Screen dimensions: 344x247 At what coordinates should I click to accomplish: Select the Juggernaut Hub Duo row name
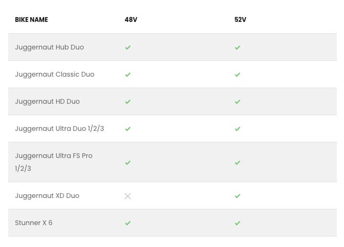point(49,48)
